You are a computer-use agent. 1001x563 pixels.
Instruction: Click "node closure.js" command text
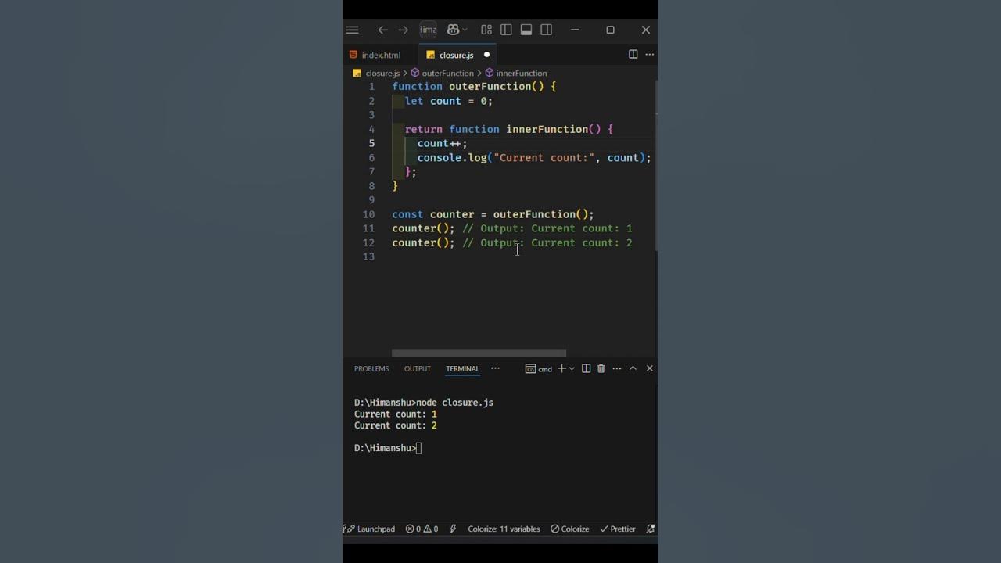pyautogui.click(x=454, y=403)
